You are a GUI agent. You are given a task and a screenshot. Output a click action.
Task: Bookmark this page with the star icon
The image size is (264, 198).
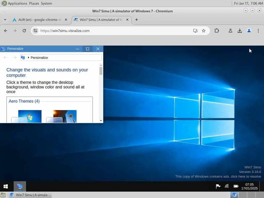(204, 31)
